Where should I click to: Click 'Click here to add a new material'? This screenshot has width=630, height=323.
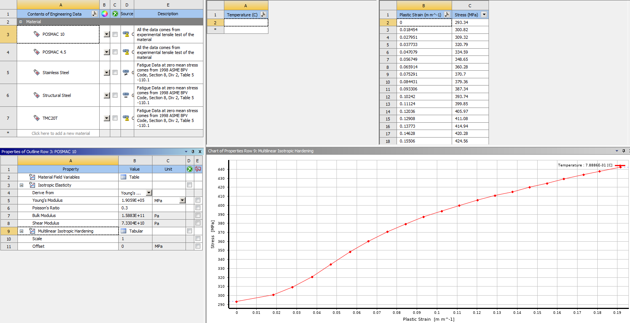click(x=61, y=133)
